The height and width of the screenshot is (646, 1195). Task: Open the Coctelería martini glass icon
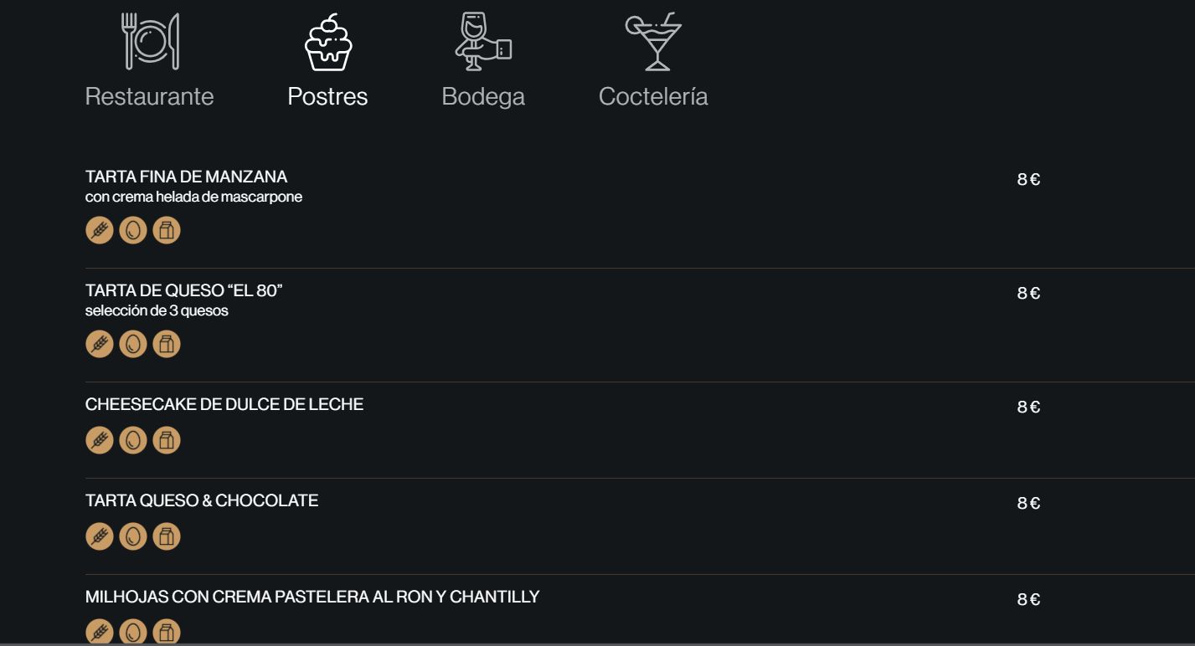click(653, 41)
